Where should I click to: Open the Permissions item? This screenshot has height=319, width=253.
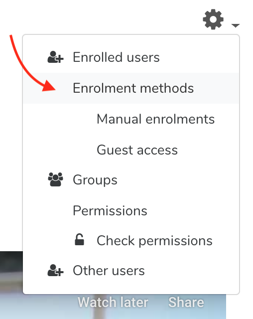(x=110, y=210)
